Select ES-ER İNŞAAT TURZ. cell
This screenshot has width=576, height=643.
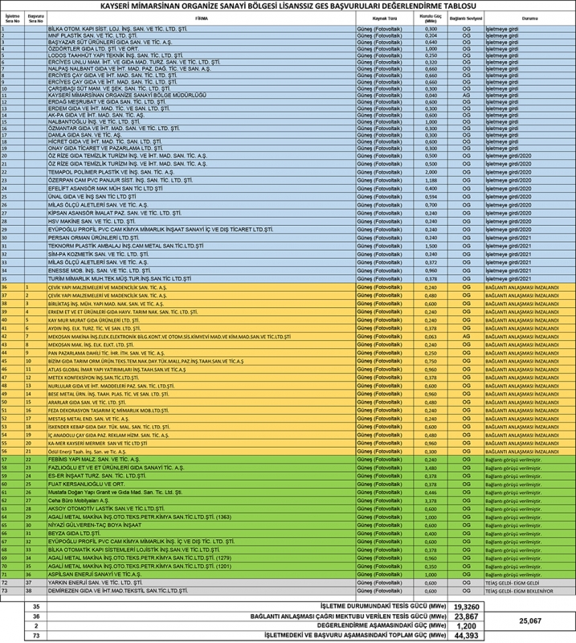[202, 476]
